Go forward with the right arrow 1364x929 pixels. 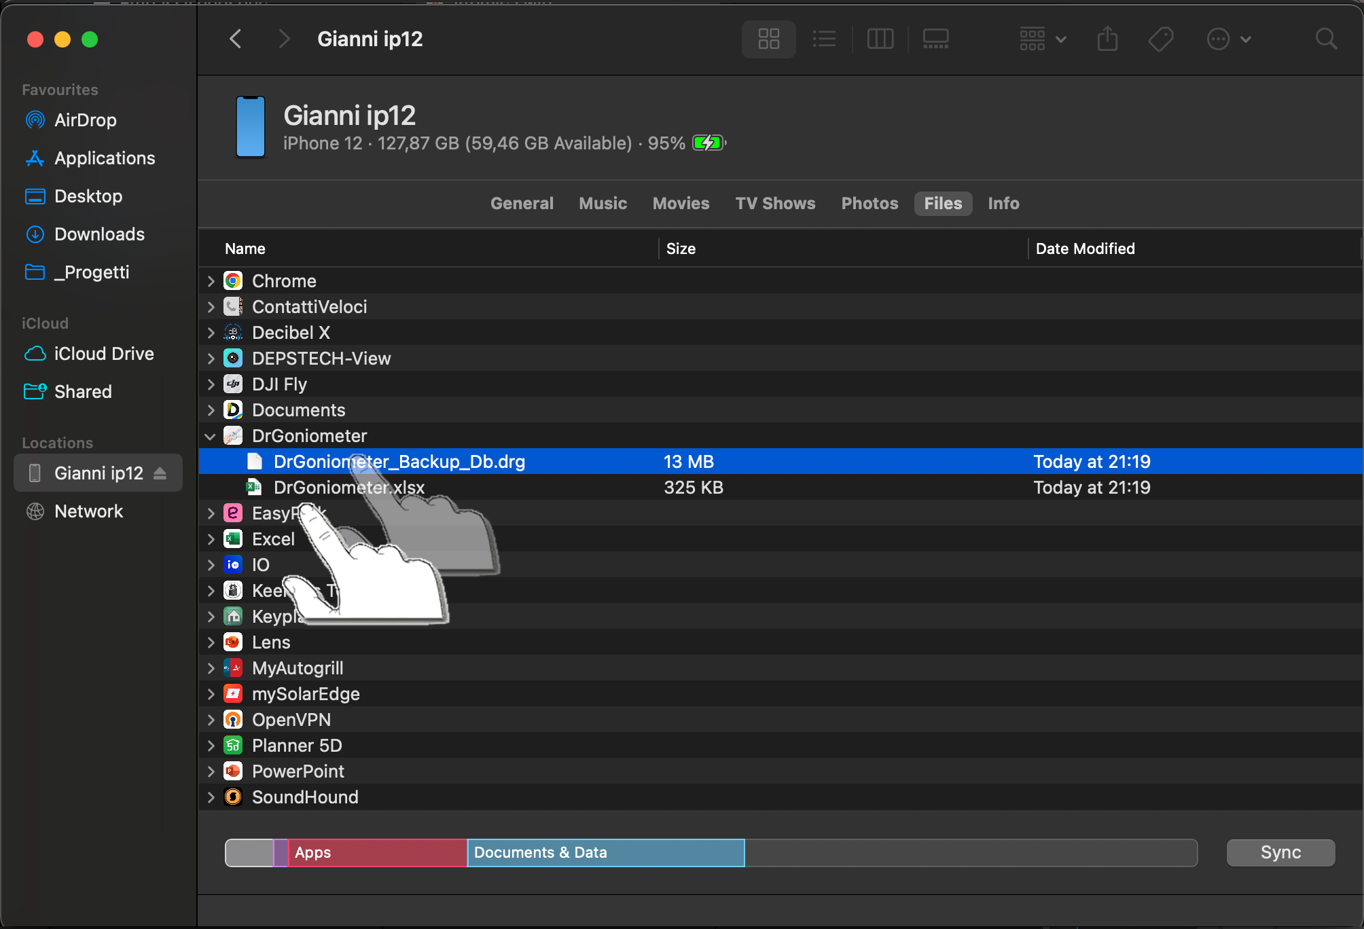coord(284,39)
